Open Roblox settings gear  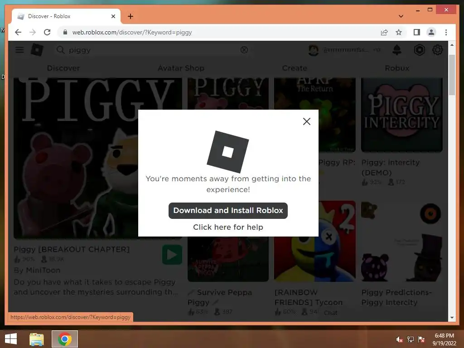coord(437,50)
